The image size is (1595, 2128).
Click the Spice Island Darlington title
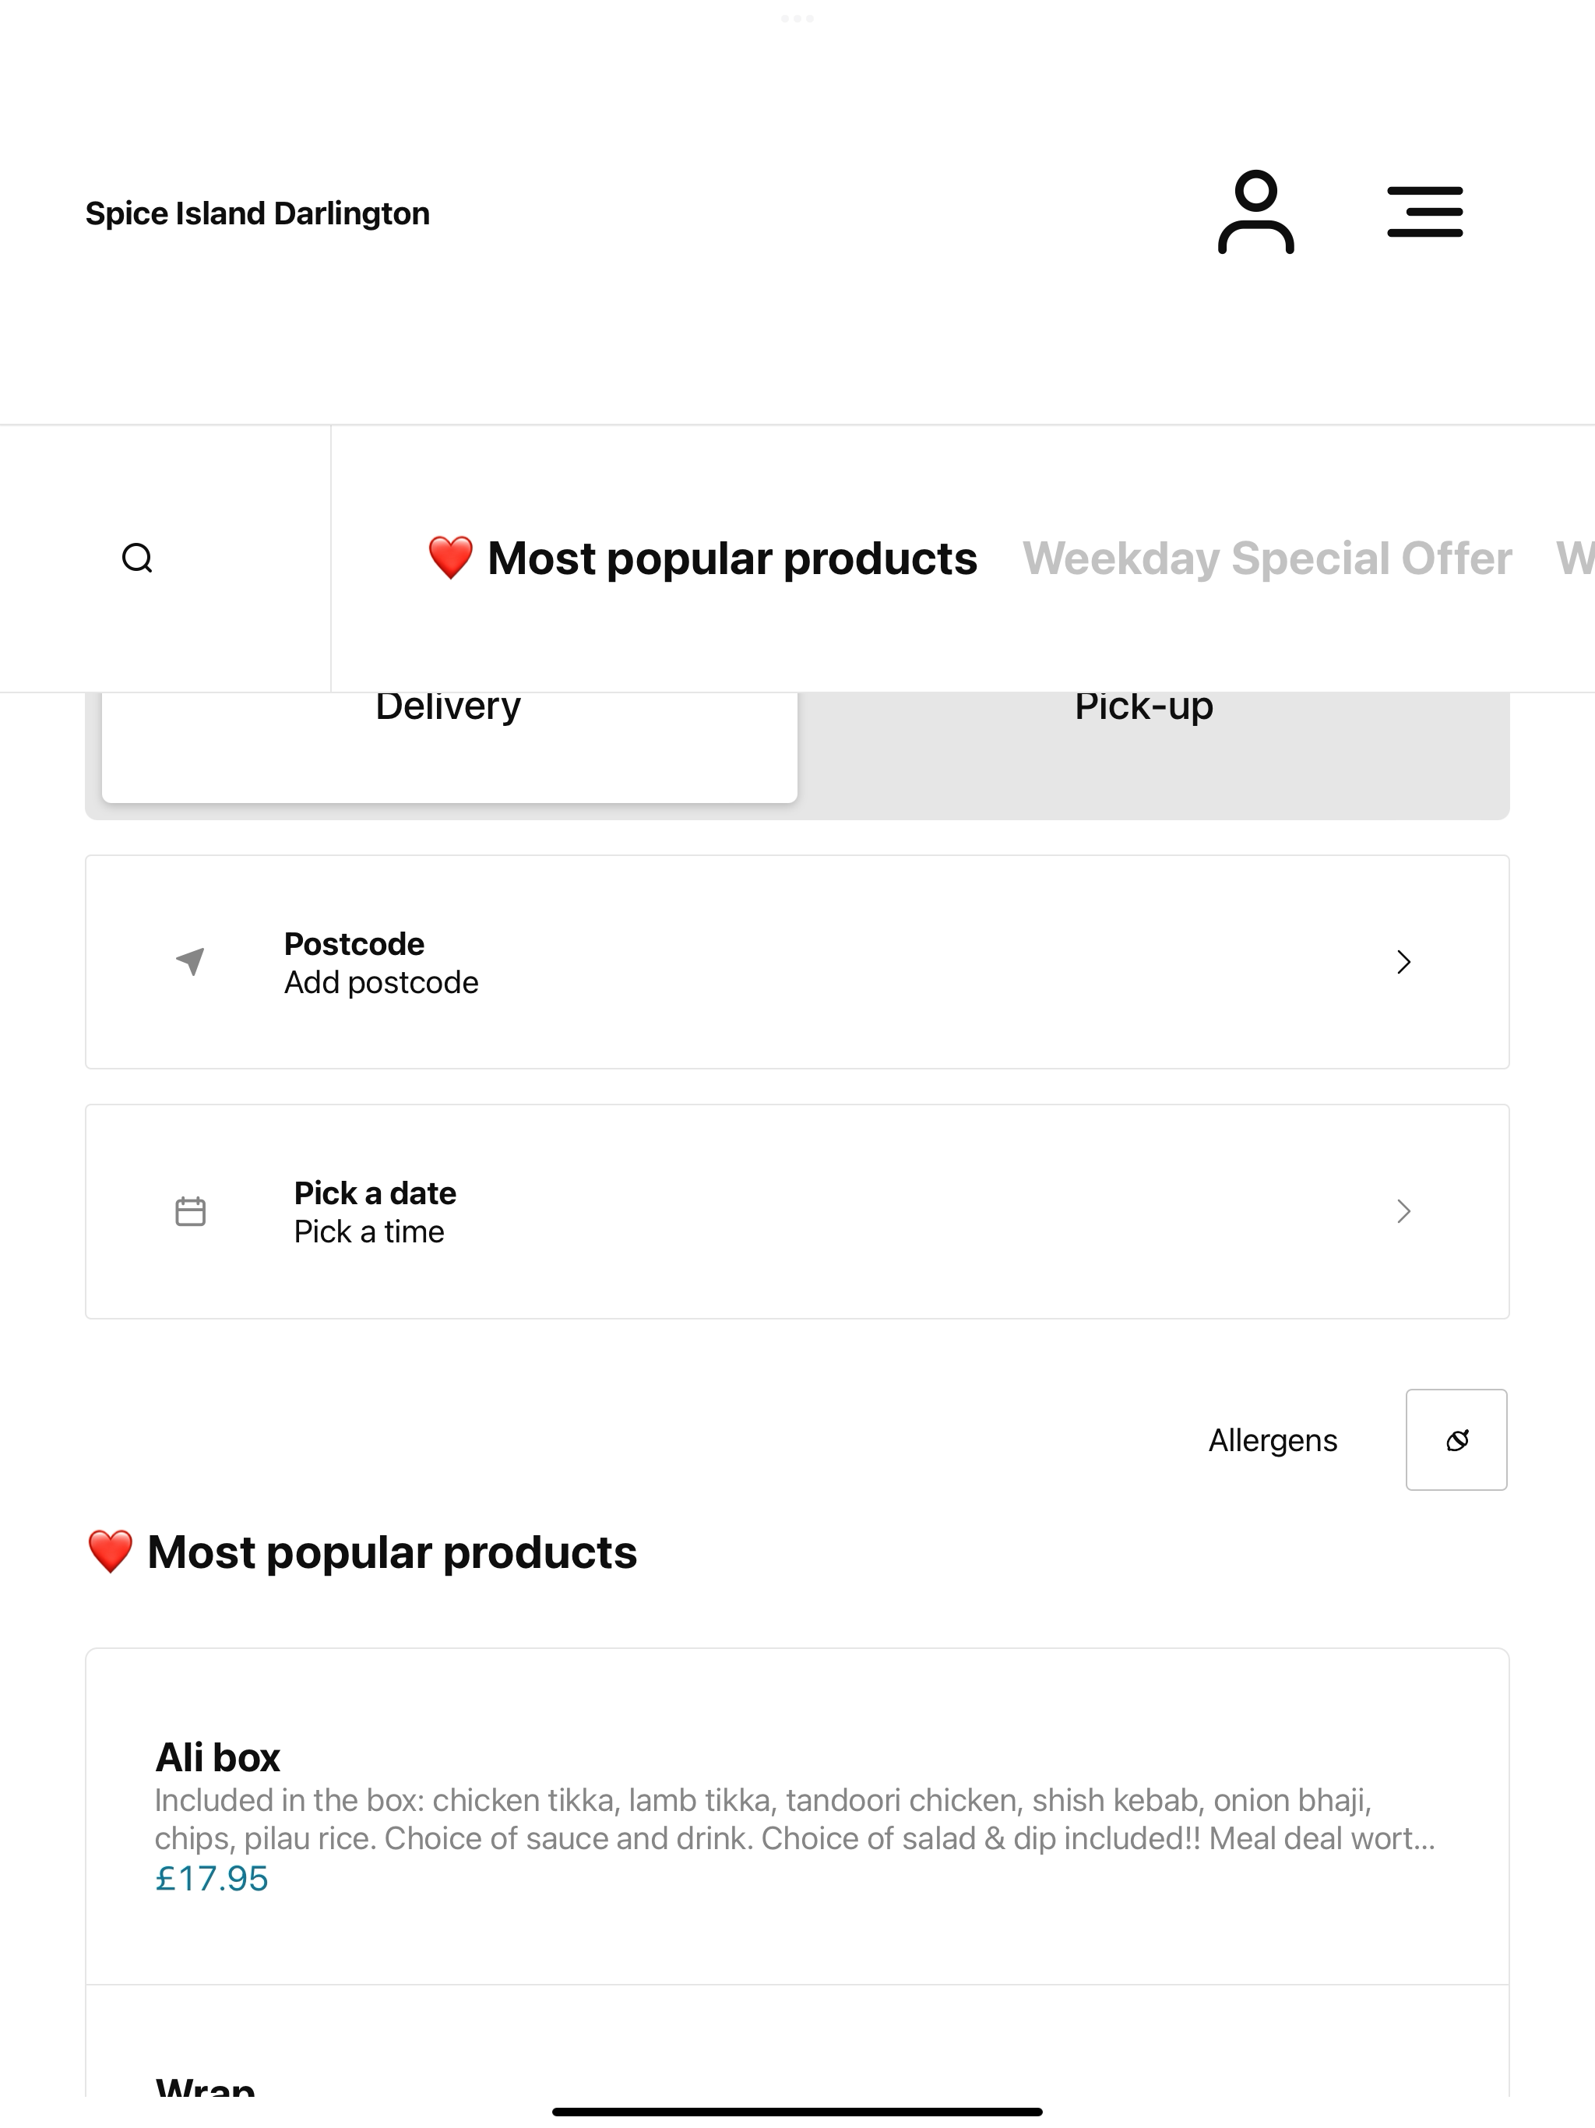258,213
